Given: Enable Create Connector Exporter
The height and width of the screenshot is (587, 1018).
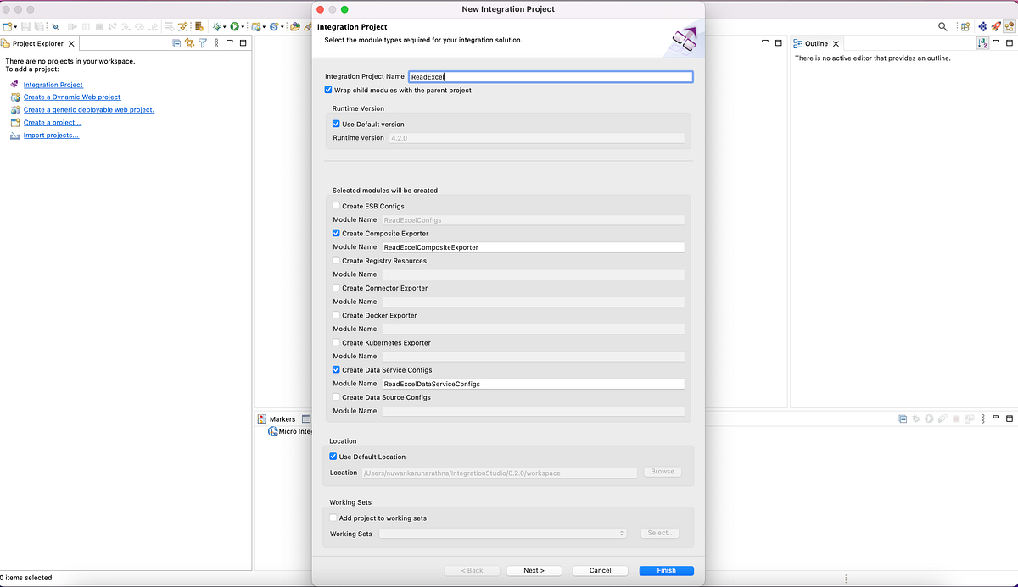Looking at the screenshot, I should (x=336, y=288).
